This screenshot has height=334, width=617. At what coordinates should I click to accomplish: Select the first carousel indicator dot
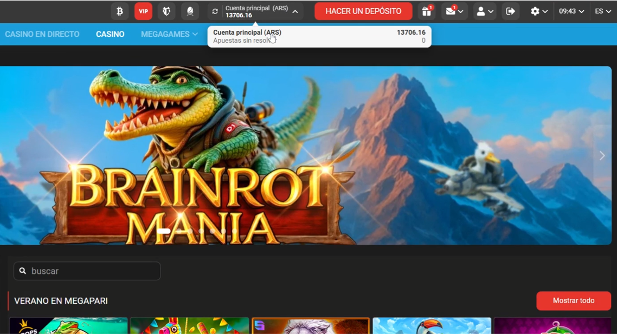point(164,231)
